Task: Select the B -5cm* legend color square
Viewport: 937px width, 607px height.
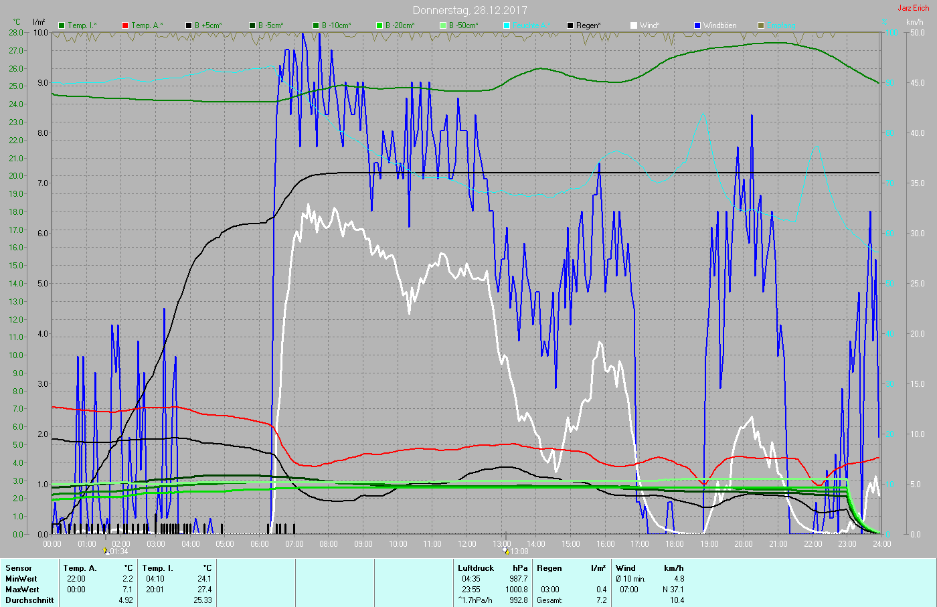Action: [x=252, y=25]
